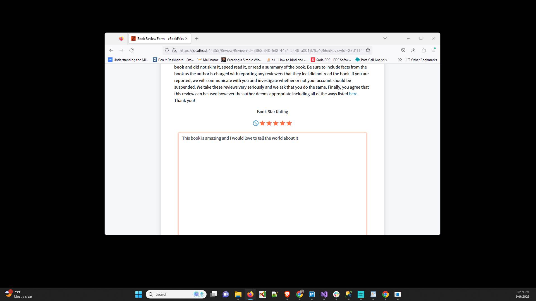This screenshot has width=536, height=301.
Task: Open Slack from the taskbar
Action: point(336,294)
